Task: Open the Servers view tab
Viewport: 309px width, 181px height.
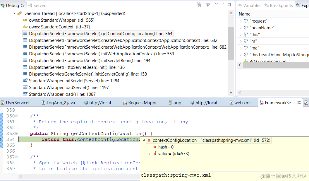Action: click(38, 6)
